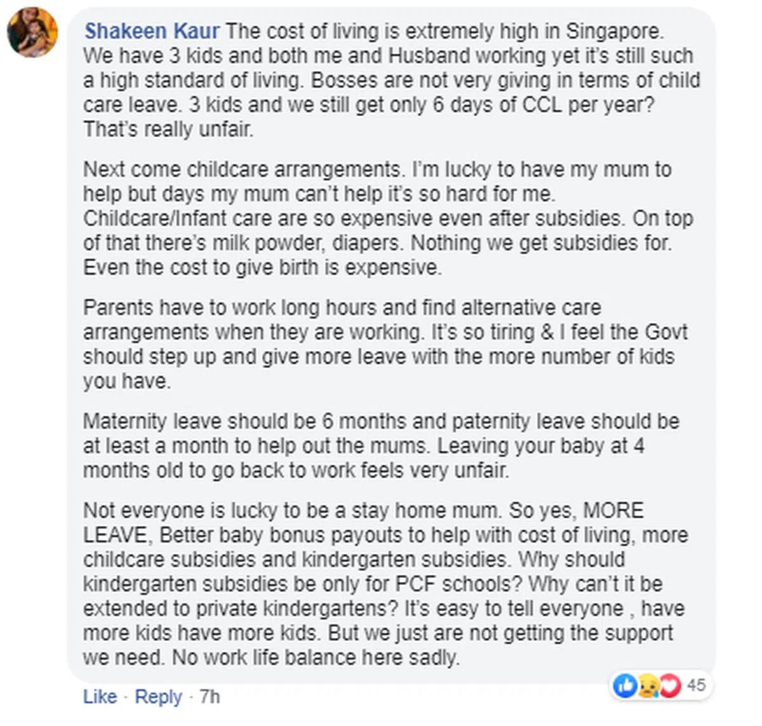Click the 7h comment timestamp

coord(210,697)
